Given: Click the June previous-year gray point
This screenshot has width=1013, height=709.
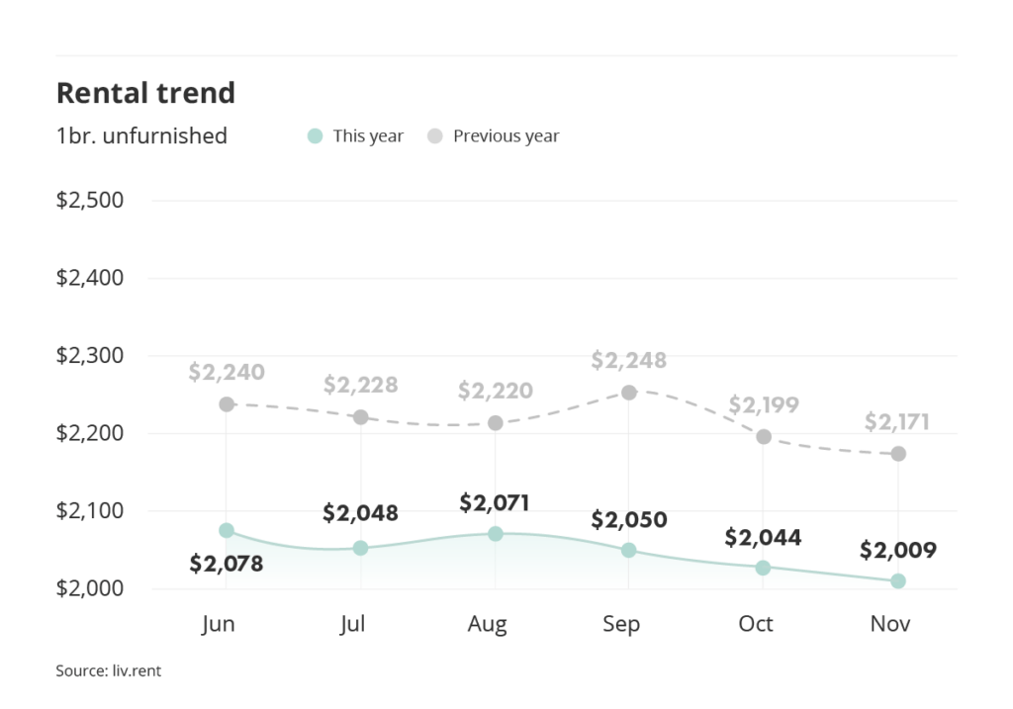Looking at the screenshot, I should 227,404.
